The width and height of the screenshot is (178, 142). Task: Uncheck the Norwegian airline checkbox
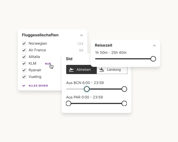click(24, 44)
